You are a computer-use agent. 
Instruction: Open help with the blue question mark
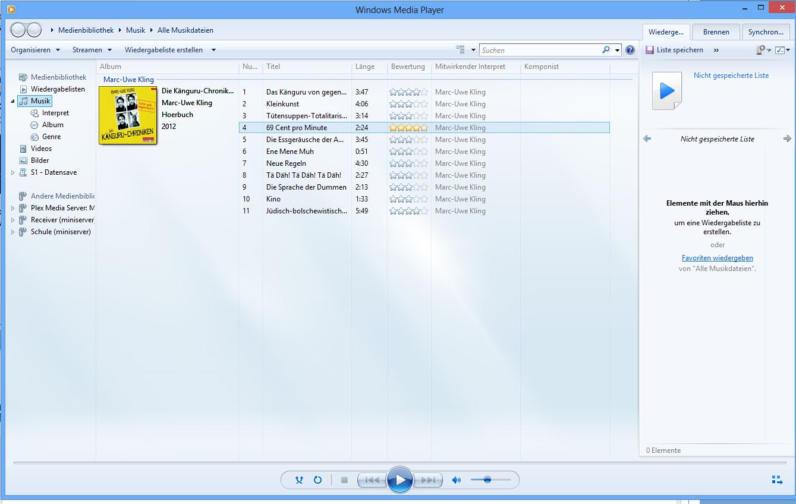point(630,50)
